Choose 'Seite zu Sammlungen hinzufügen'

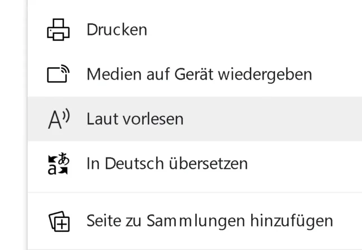click(x=209, y=220)
